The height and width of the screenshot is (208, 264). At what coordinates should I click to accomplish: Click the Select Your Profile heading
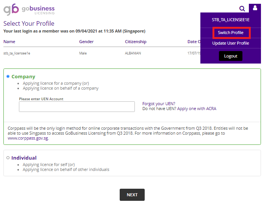pyautogui.click(x=29, y=23)
